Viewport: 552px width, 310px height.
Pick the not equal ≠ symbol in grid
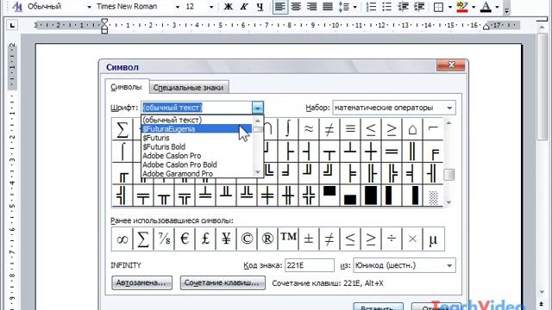click(x=329, y=129)
